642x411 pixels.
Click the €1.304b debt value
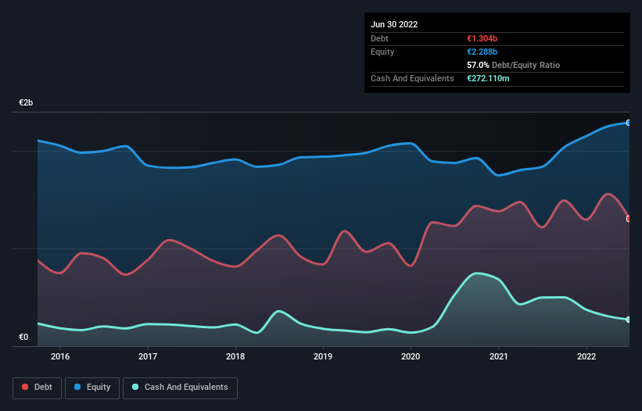tap(482, 38)
